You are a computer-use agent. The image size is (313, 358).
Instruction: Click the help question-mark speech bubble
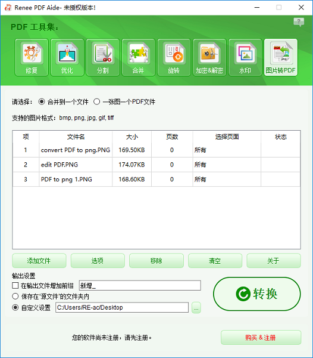click(x=299, y=22)
